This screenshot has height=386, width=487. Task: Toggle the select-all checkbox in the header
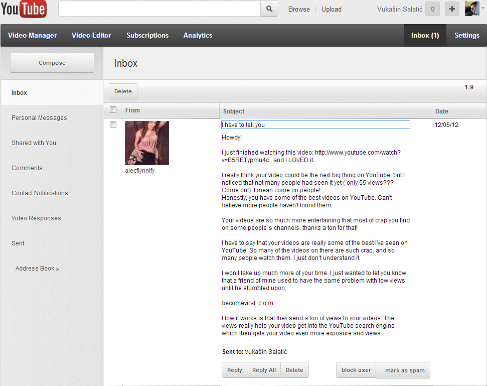[x=113, y=110]
